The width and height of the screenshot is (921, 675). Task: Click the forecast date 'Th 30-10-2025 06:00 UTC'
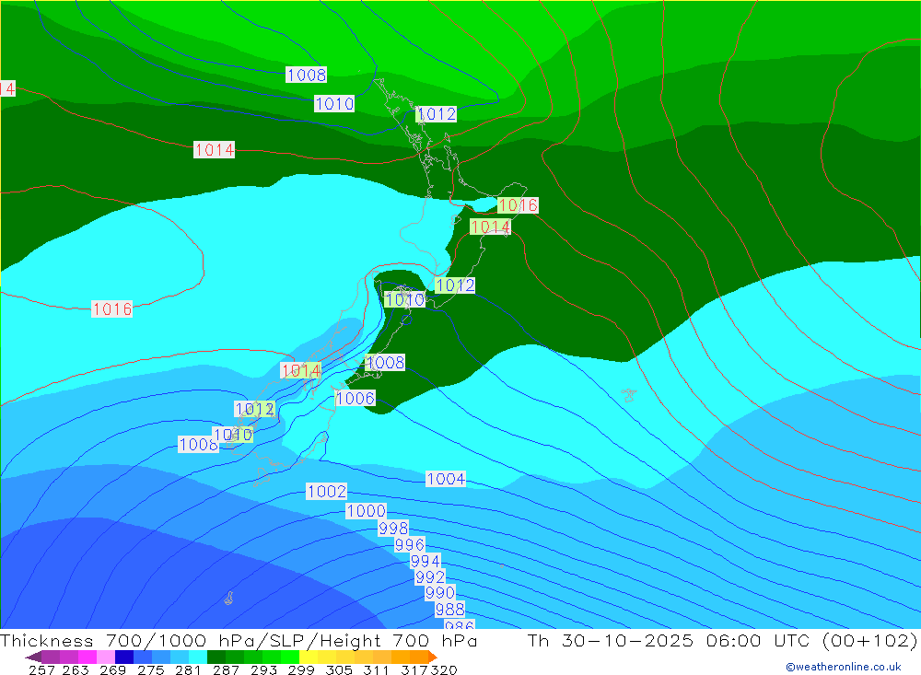click(669, 640)
